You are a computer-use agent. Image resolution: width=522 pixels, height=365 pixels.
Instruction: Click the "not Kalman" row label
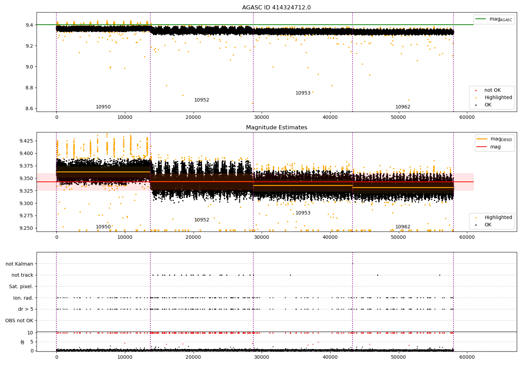coord(19,264)
